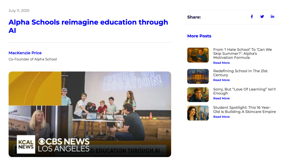Share article on LinkedIn
Viewport: 287px width, 161px height.
(x=272, y=17)
